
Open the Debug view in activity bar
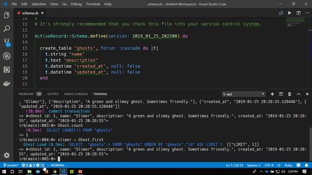point(6,56)
